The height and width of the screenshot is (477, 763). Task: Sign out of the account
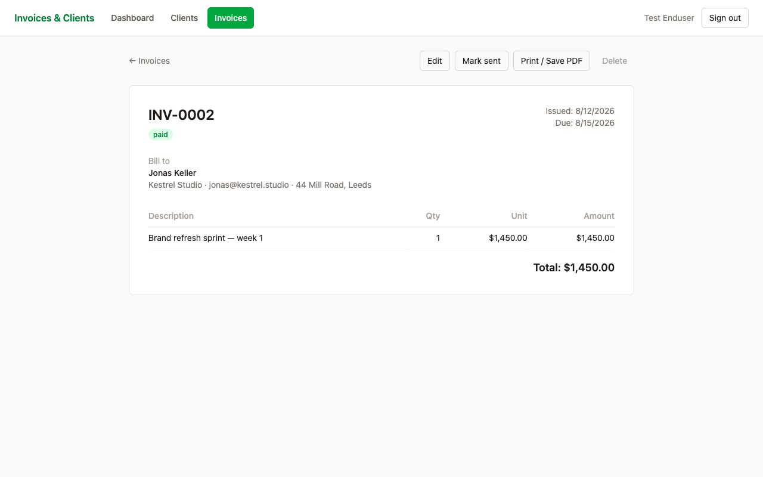pyautogui.click(x=725, y=18)
